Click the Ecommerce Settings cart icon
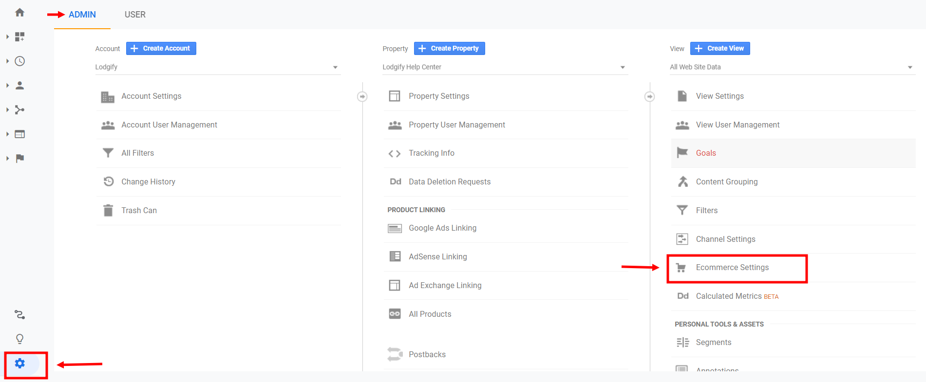 681,268
